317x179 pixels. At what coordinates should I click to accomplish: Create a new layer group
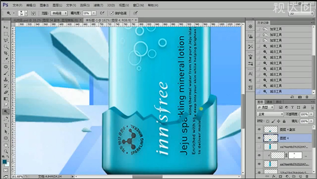[294, 177]
